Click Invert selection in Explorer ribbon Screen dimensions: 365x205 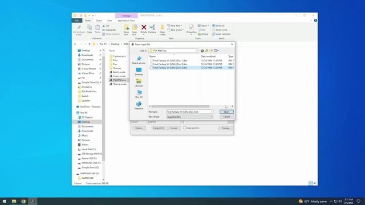click(221, 34)
